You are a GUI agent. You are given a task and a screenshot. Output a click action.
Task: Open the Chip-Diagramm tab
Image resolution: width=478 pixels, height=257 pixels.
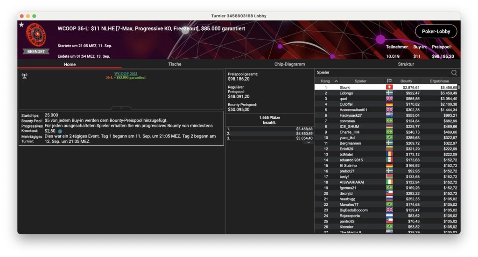tap(289, 64)
